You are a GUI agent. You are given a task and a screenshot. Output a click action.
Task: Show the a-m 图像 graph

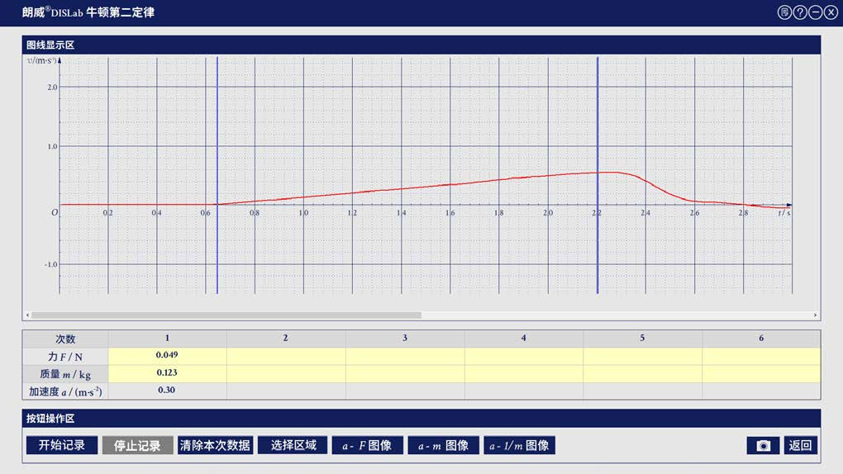(x=443, y=446)
